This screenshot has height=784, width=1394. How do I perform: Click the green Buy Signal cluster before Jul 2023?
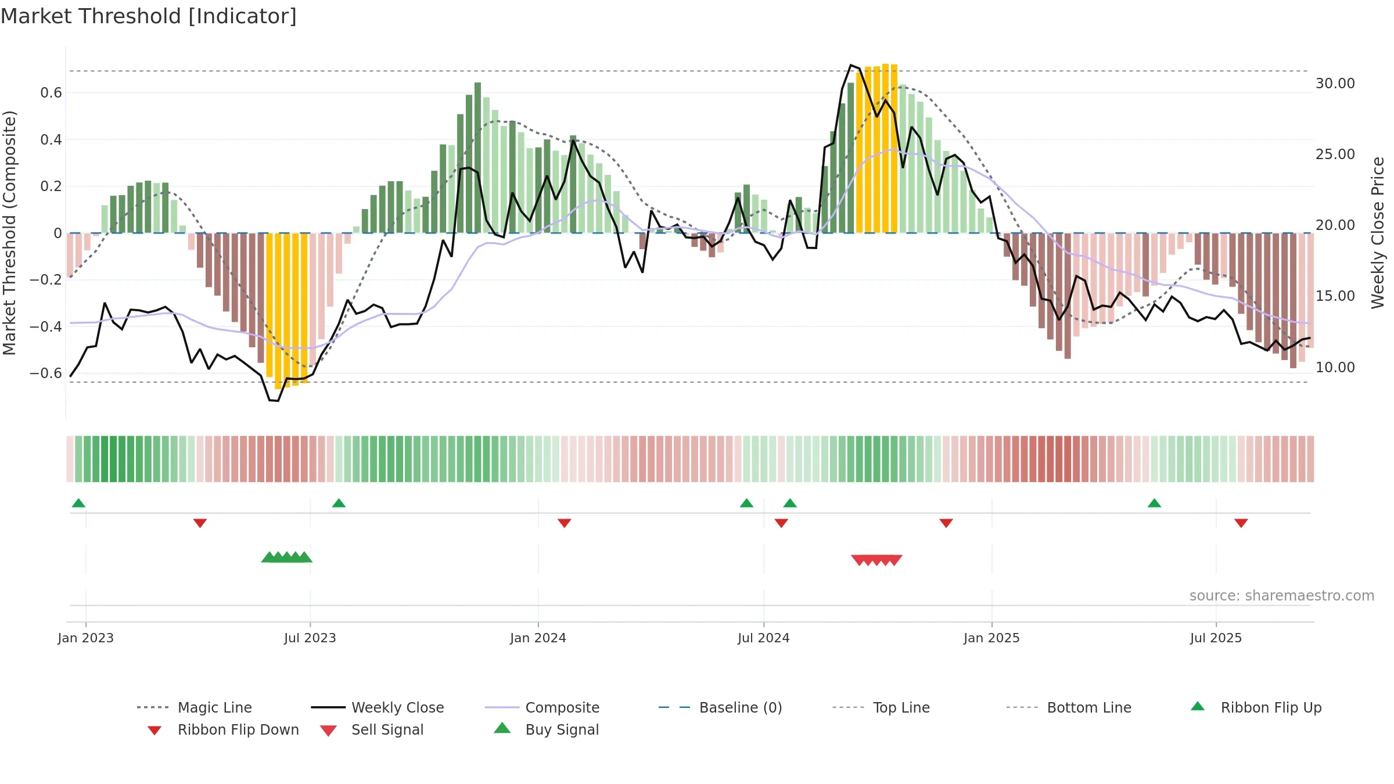tap(287, 557)
